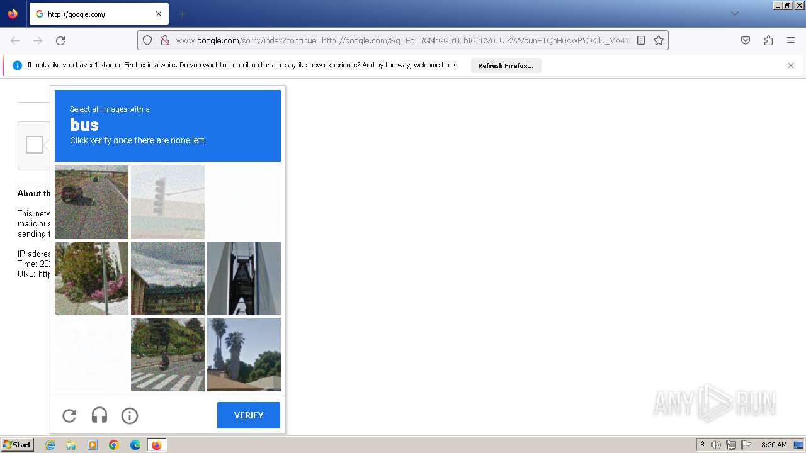Launch Internet Explorer from taskbar
Viewport: 806px width, 453px height.
(50, 445)
